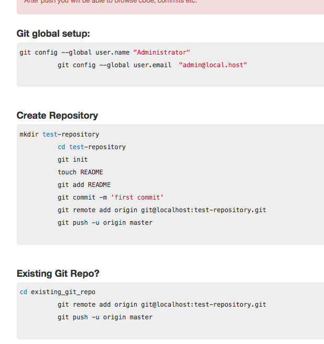Click the "admin@local.host" email string
This screenshot has width=324, height=344.
pos(213,65)
